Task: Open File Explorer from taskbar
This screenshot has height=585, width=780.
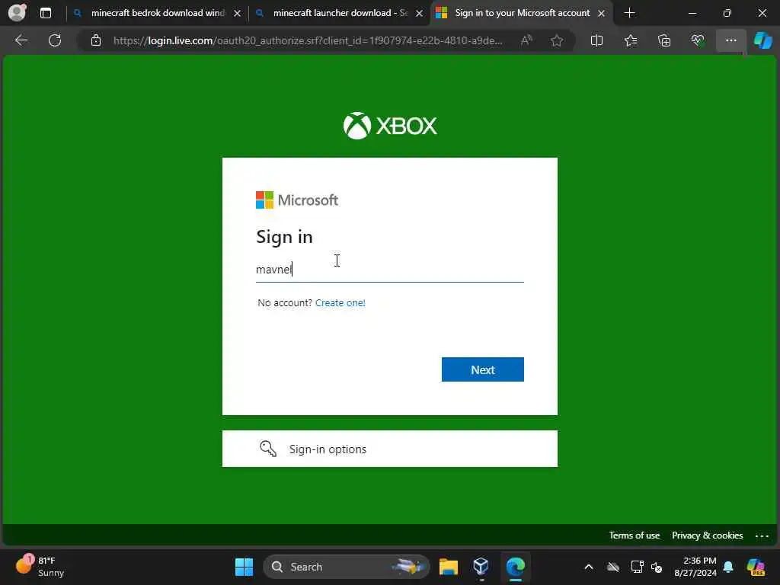Action: (x=448, y=567)
